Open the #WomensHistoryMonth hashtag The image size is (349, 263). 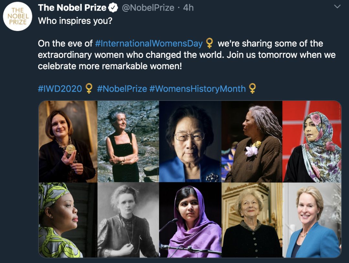click(197, 89)
